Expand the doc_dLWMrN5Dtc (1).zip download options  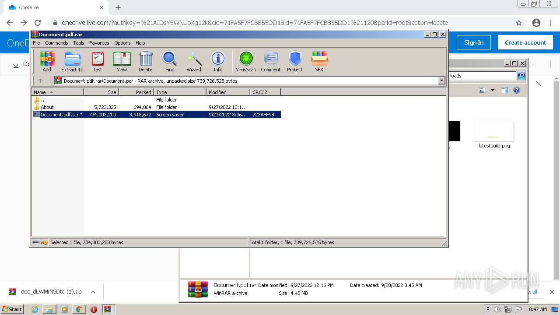point(93,292)
